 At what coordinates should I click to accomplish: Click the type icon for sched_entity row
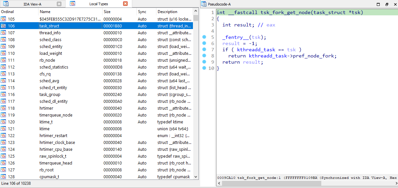point(3,46)
